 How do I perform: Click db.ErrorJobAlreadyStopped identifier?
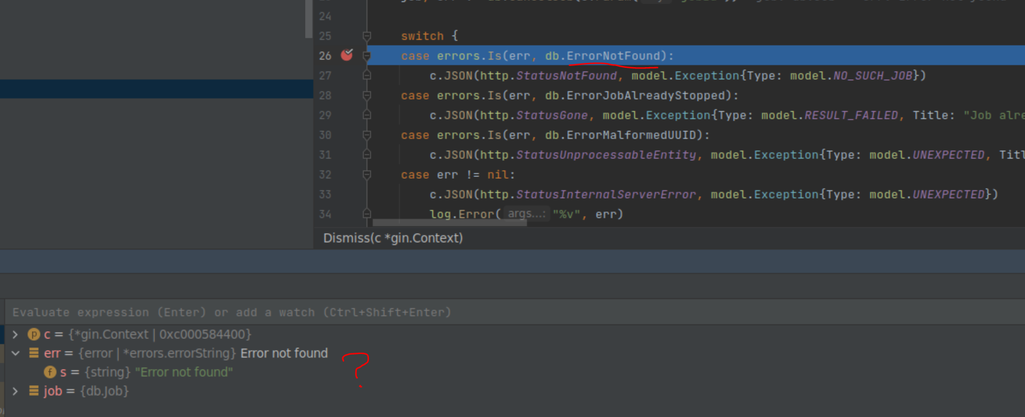(x=634, y=95)
